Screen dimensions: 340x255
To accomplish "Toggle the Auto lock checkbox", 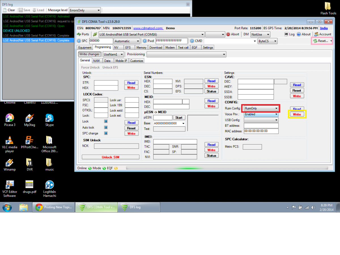I will [106, 127].
